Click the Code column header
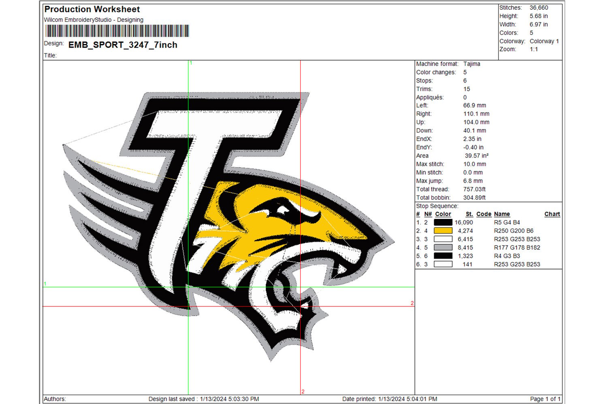This screenshot has height=404, width=608. 484,214
